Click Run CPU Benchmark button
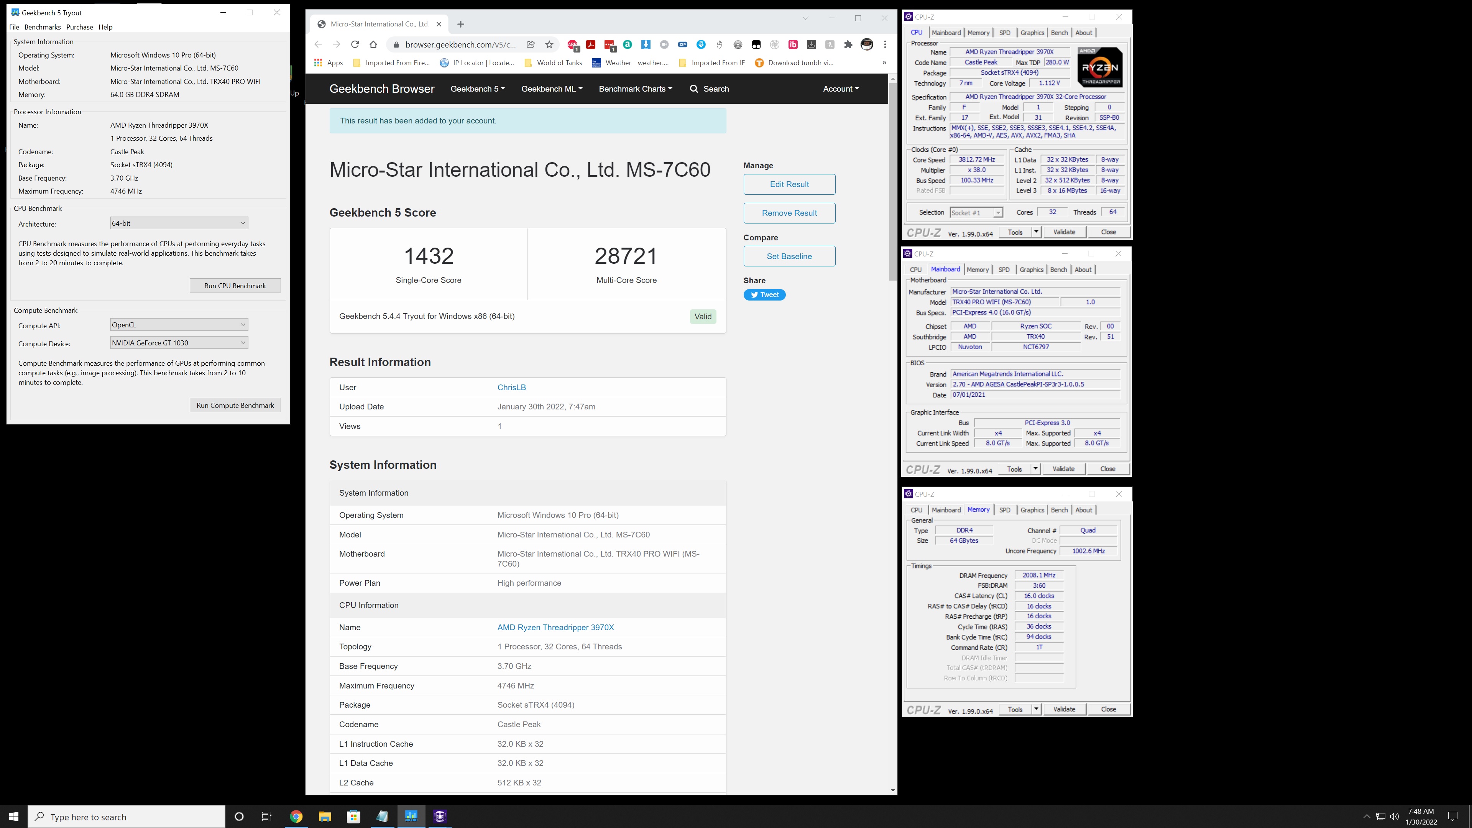The width and height of the screenshot is (1472, 828). tap(235, 286)
